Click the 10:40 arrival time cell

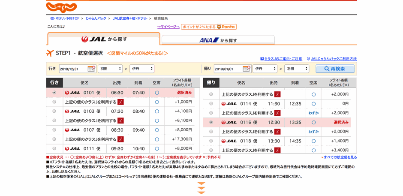[139, 148]
